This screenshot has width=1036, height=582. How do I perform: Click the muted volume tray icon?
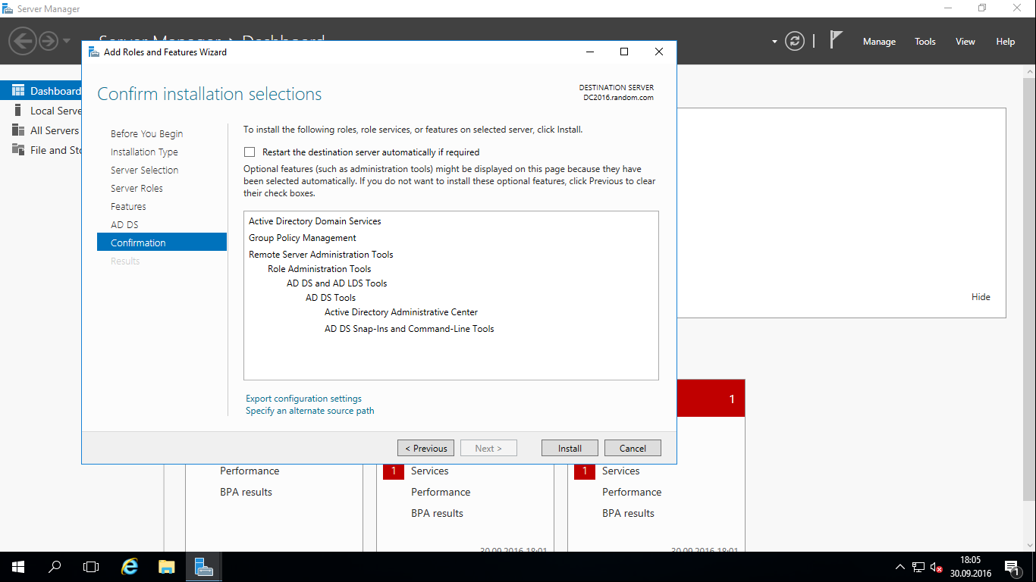pyautogui.click(x=937, y=567)
